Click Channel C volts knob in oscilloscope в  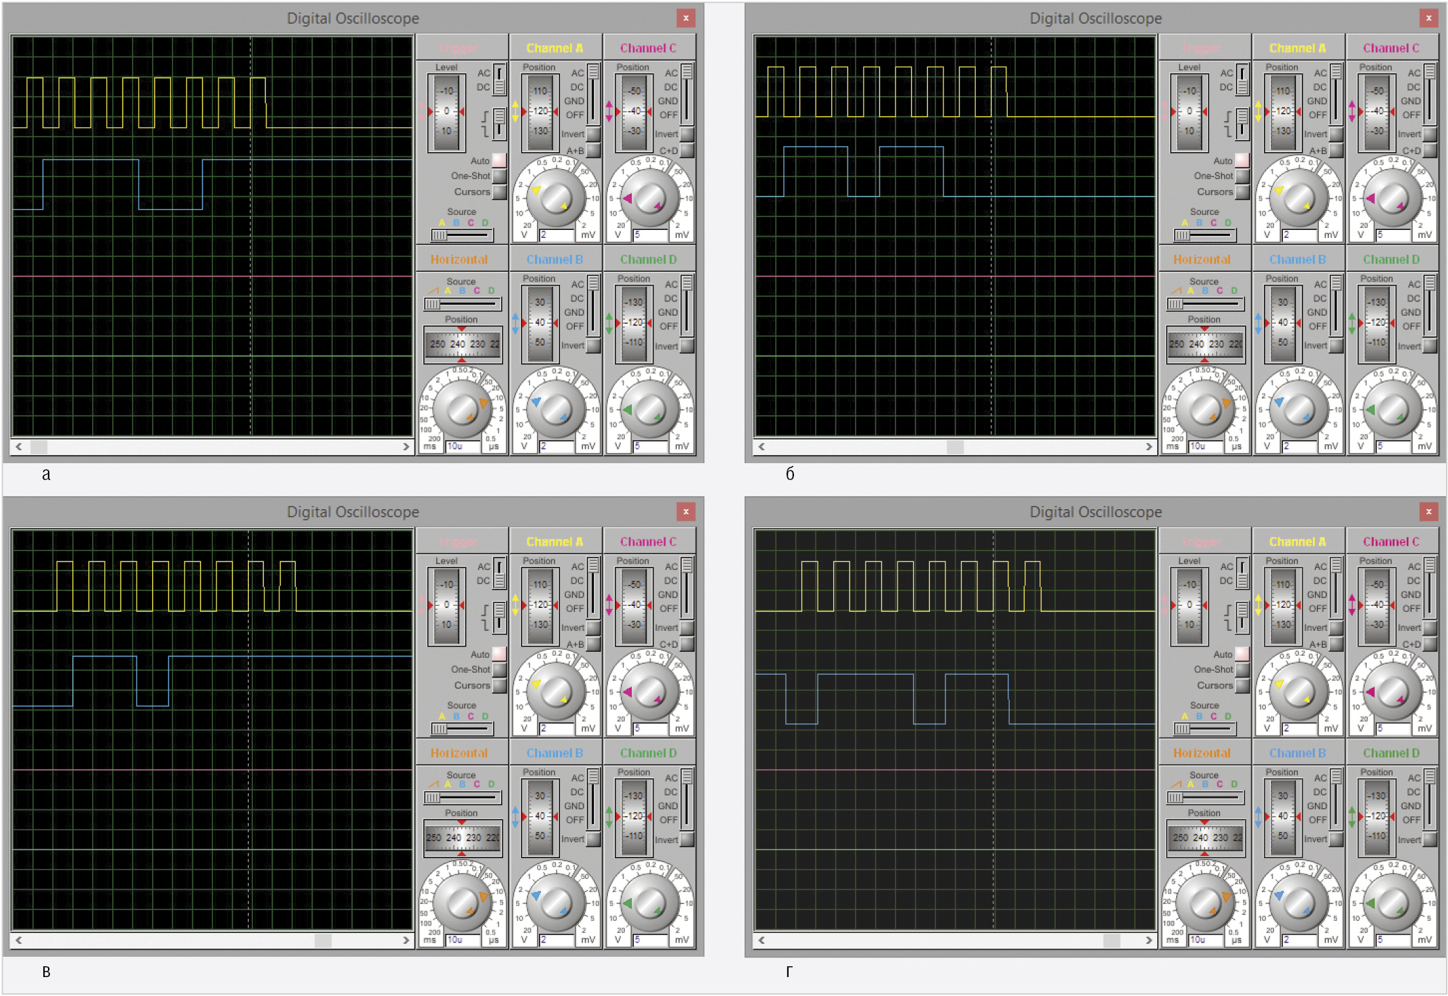[649, 692]
